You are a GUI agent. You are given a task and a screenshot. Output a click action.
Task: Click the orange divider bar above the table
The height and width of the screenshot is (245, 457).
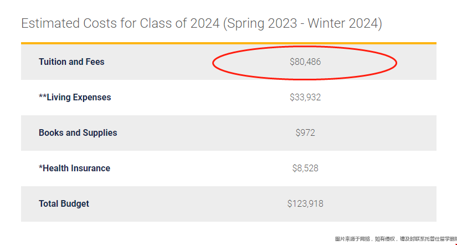(228, 43)
